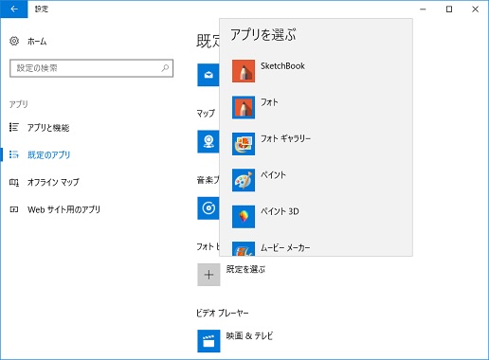Click the ペイント palette icon
This screenshot has width=489, height=360.
click(x=244, y=180)
